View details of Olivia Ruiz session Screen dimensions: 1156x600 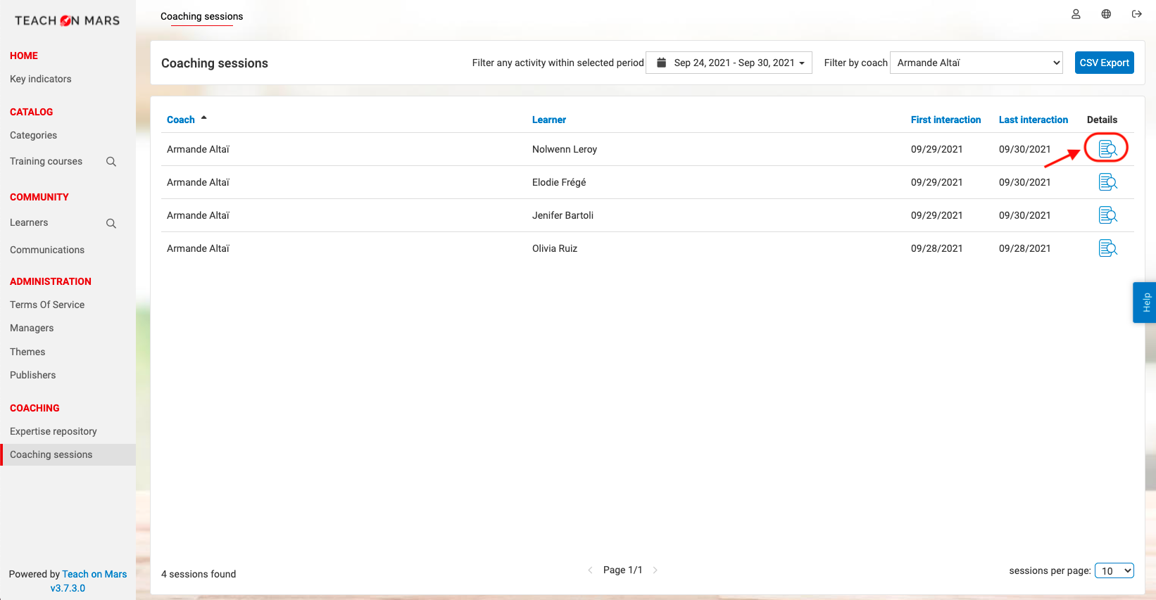pos(1107,248)
